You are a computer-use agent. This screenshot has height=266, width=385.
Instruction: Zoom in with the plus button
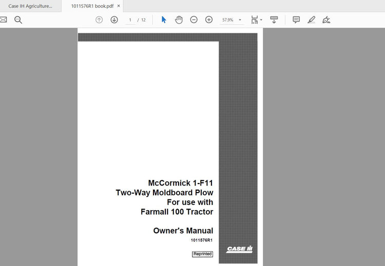tap(209, 19)
